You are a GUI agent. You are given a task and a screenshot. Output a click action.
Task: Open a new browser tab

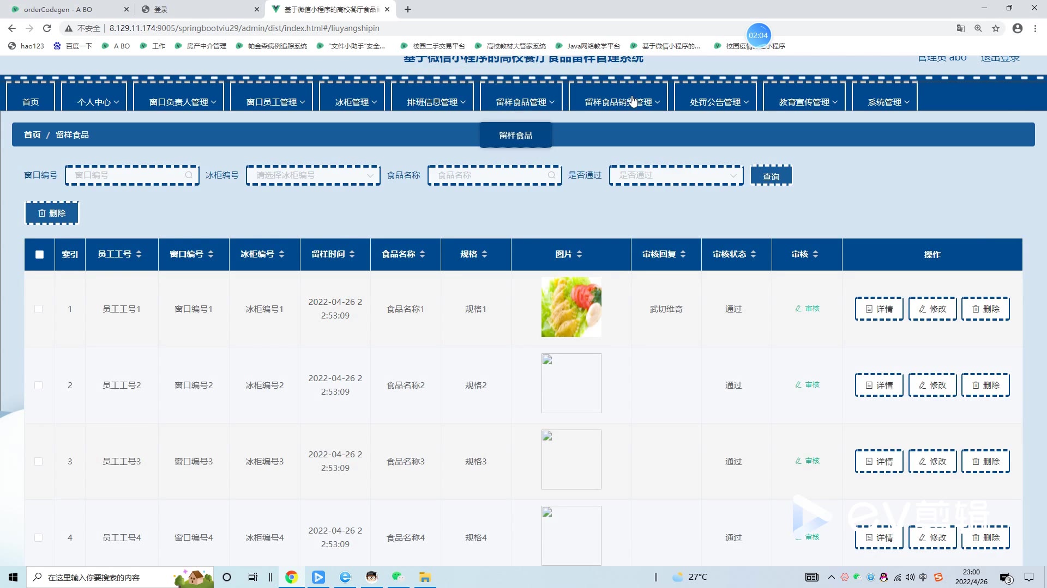(408, 9)
